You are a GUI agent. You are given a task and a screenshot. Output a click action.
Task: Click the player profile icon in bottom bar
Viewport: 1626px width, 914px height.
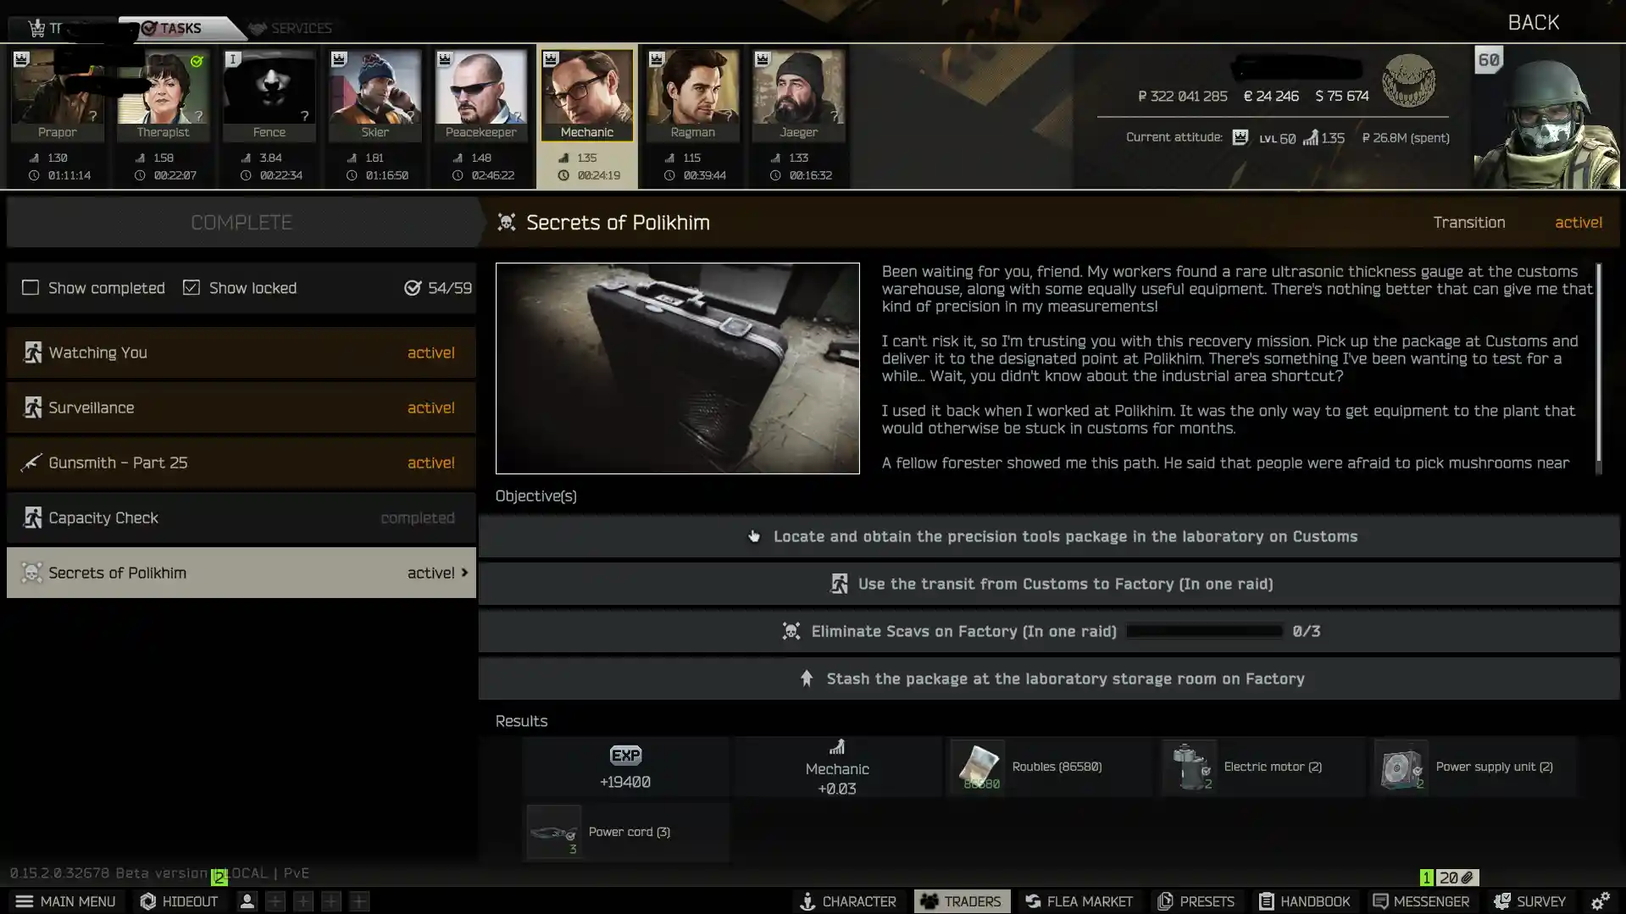click(247, 901)
